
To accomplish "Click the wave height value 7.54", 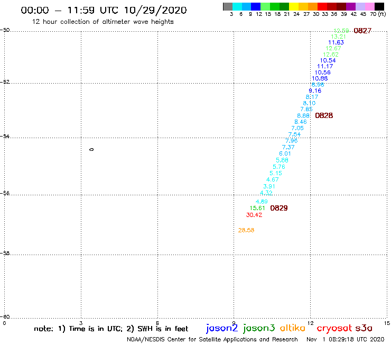I will (x=294, y=134).
